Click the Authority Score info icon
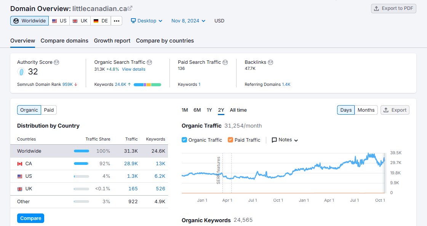This screenshot has height=226, width=427. [56, 62]
